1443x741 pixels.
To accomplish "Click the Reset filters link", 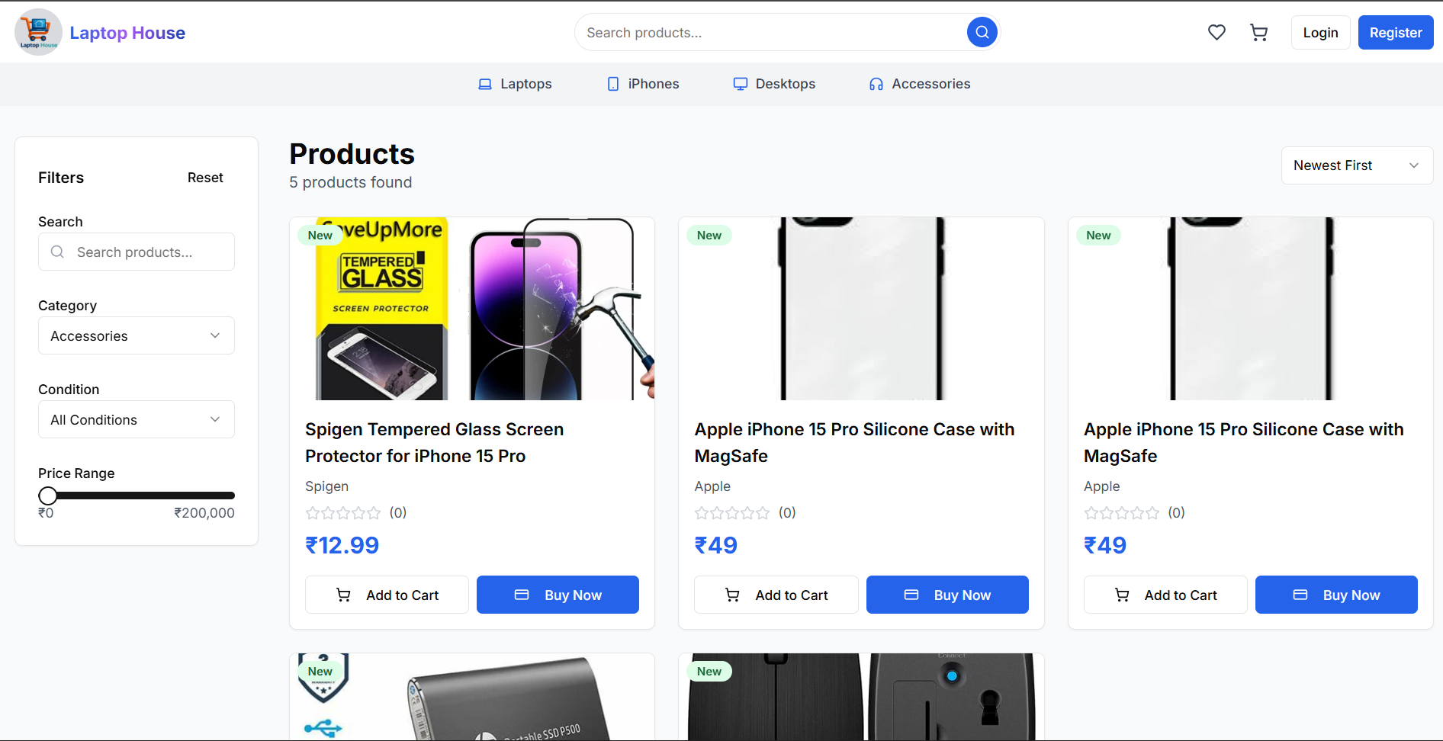I will click(x=204, y=177).
